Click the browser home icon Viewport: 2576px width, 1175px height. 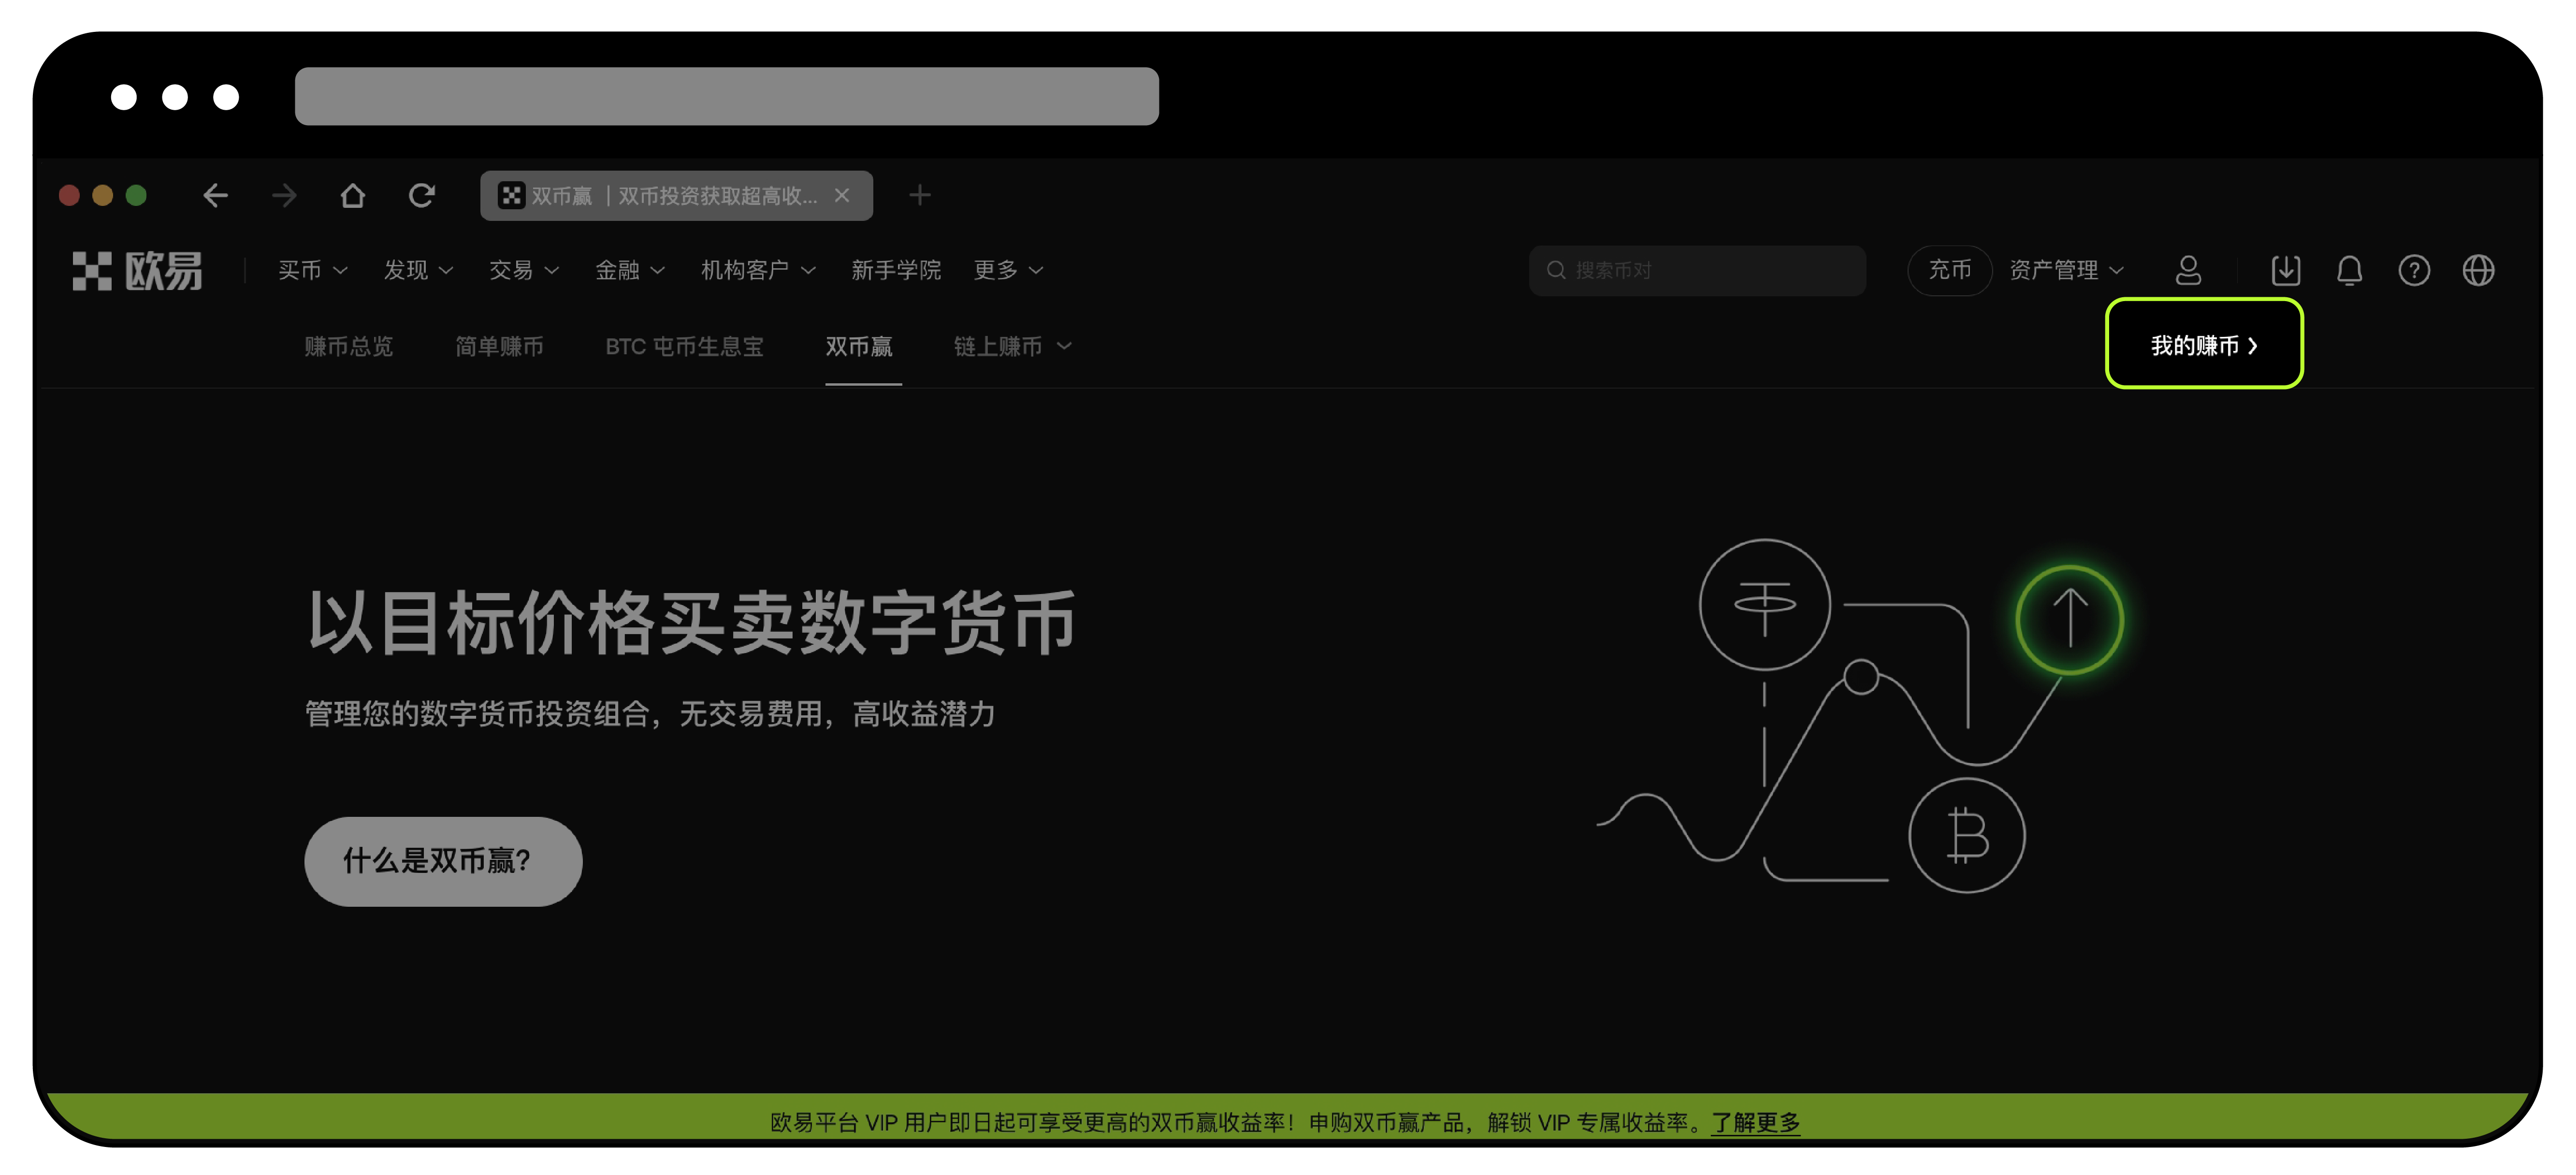352,195
